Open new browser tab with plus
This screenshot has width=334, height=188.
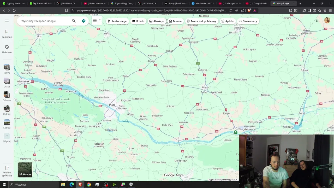pos(300,3)
